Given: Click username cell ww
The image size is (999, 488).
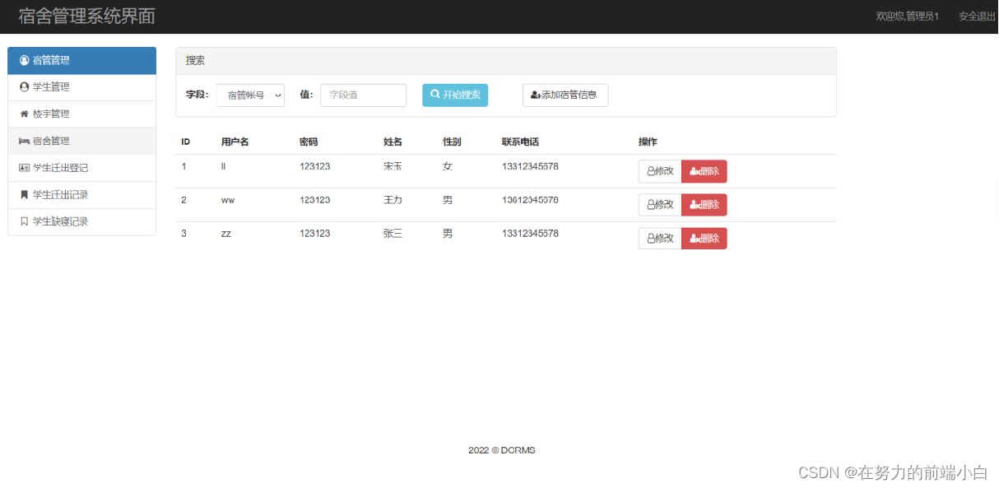Looking at the screenshot, I should (x=228, y=200).
